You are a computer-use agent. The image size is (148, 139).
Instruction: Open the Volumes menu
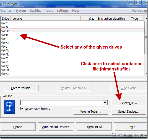[x=6, y=11]
